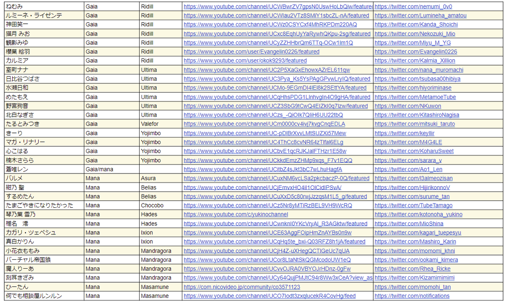This screenshot has width=509, height=308.
Task: Open the Twitter link Miyu_M_YG
Action: pyautogui.click(x=413, y=43)
